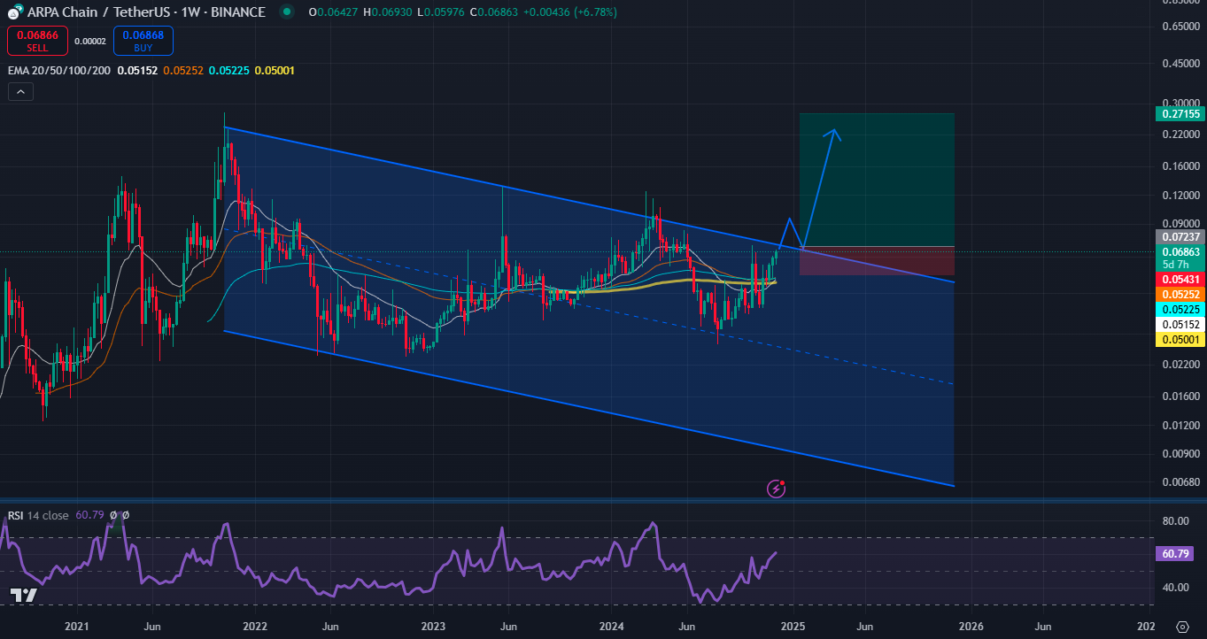Click the 0.30000 price scale label
This screenshot has height=639, width=1207.
pos(1180,103)
